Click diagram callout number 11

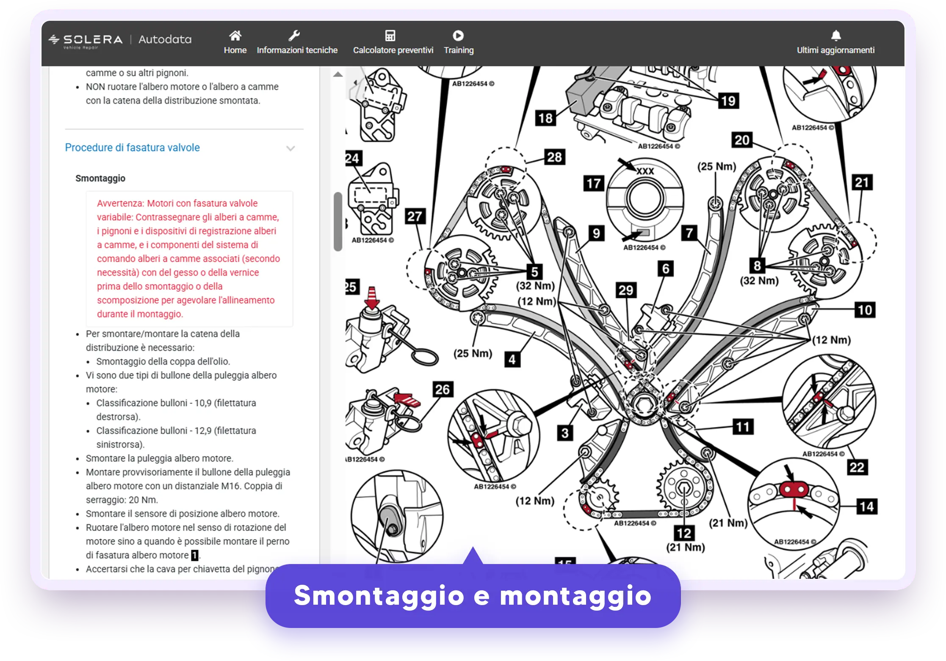[x=743, y=427]
